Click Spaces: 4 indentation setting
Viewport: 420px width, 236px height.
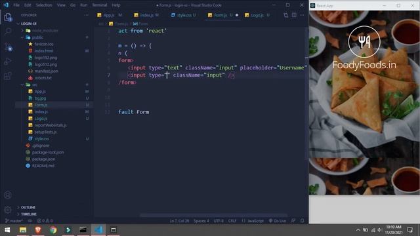click(201, 221)
